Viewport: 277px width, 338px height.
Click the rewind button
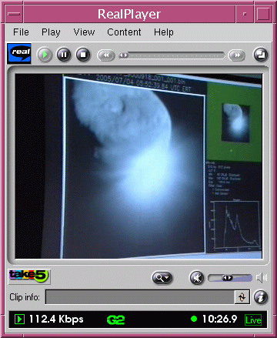point(105,55)
